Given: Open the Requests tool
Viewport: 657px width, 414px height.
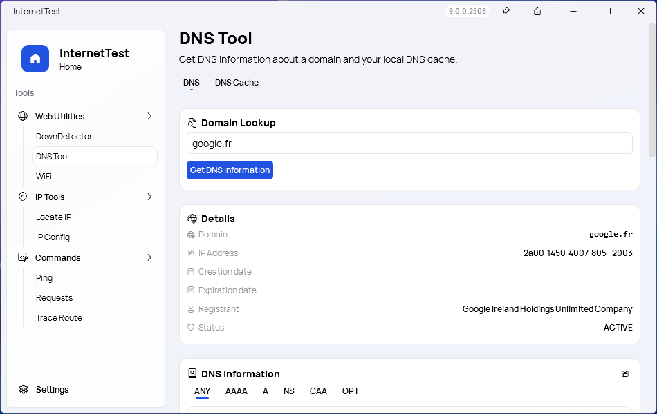Looking at the screenshot, I should pyautogui.click(x=55, y=298).
